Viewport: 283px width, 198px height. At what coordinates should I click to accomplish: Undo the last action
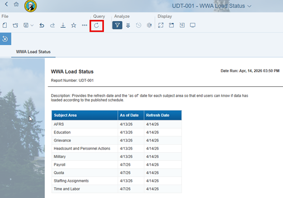42,25
